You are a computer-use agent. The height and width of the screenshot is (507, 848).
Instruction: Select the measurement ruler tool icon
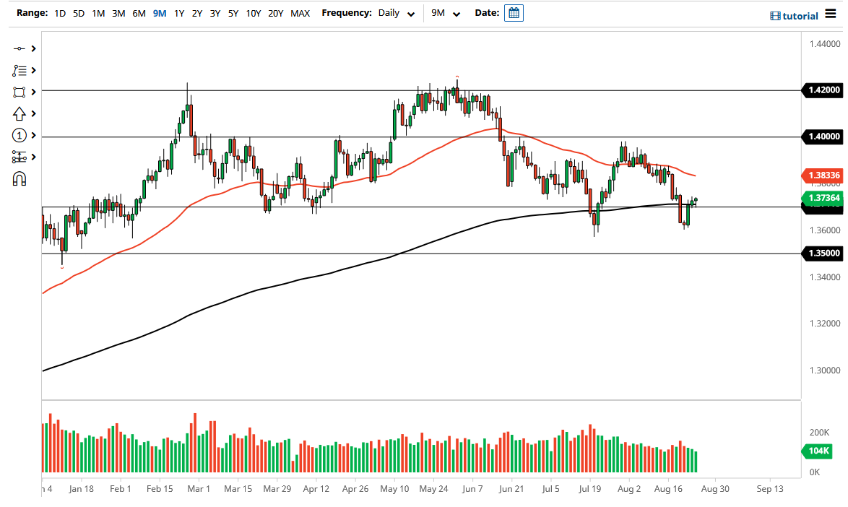click(x=19, y=157)
